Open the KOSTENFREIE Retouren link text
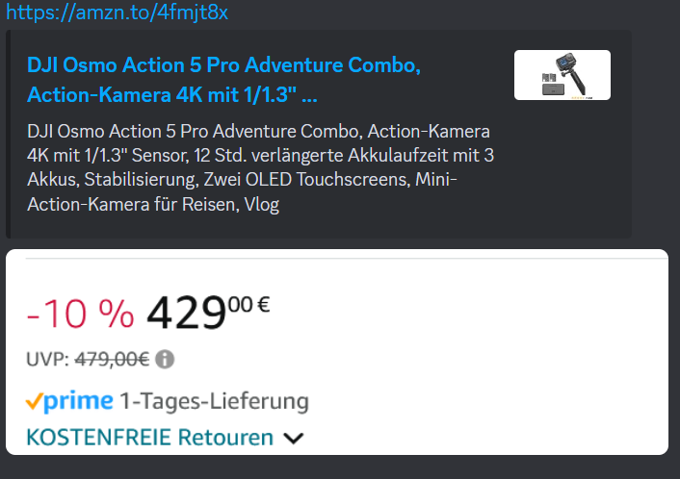The image size is (680, 479). click(150, 437)
